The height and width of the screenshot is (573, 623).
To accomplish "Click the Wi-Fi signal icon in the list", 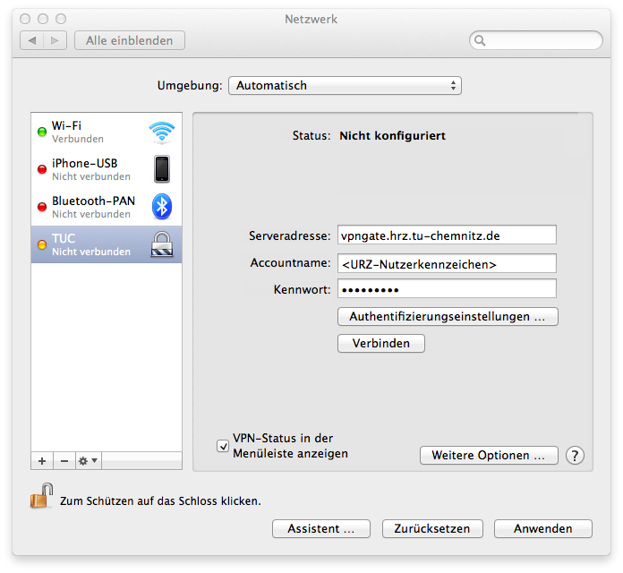I will 162,133.
